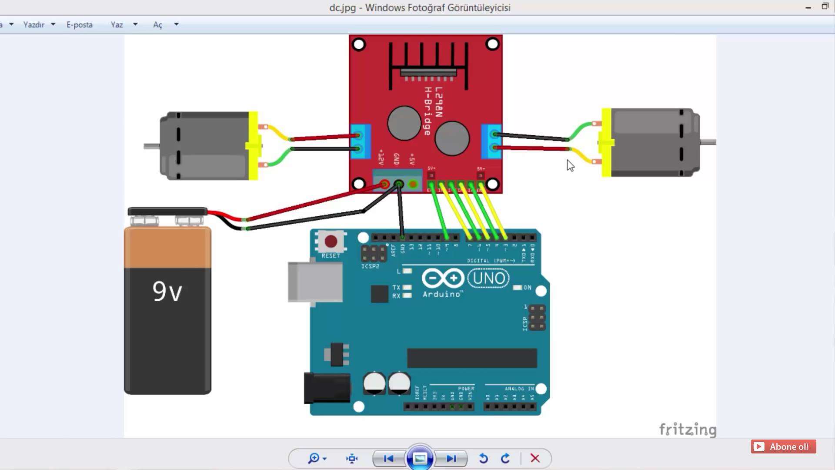Screen dimensions: 835x470
Task: Open the Aç menu
Action: coord(157,25)
